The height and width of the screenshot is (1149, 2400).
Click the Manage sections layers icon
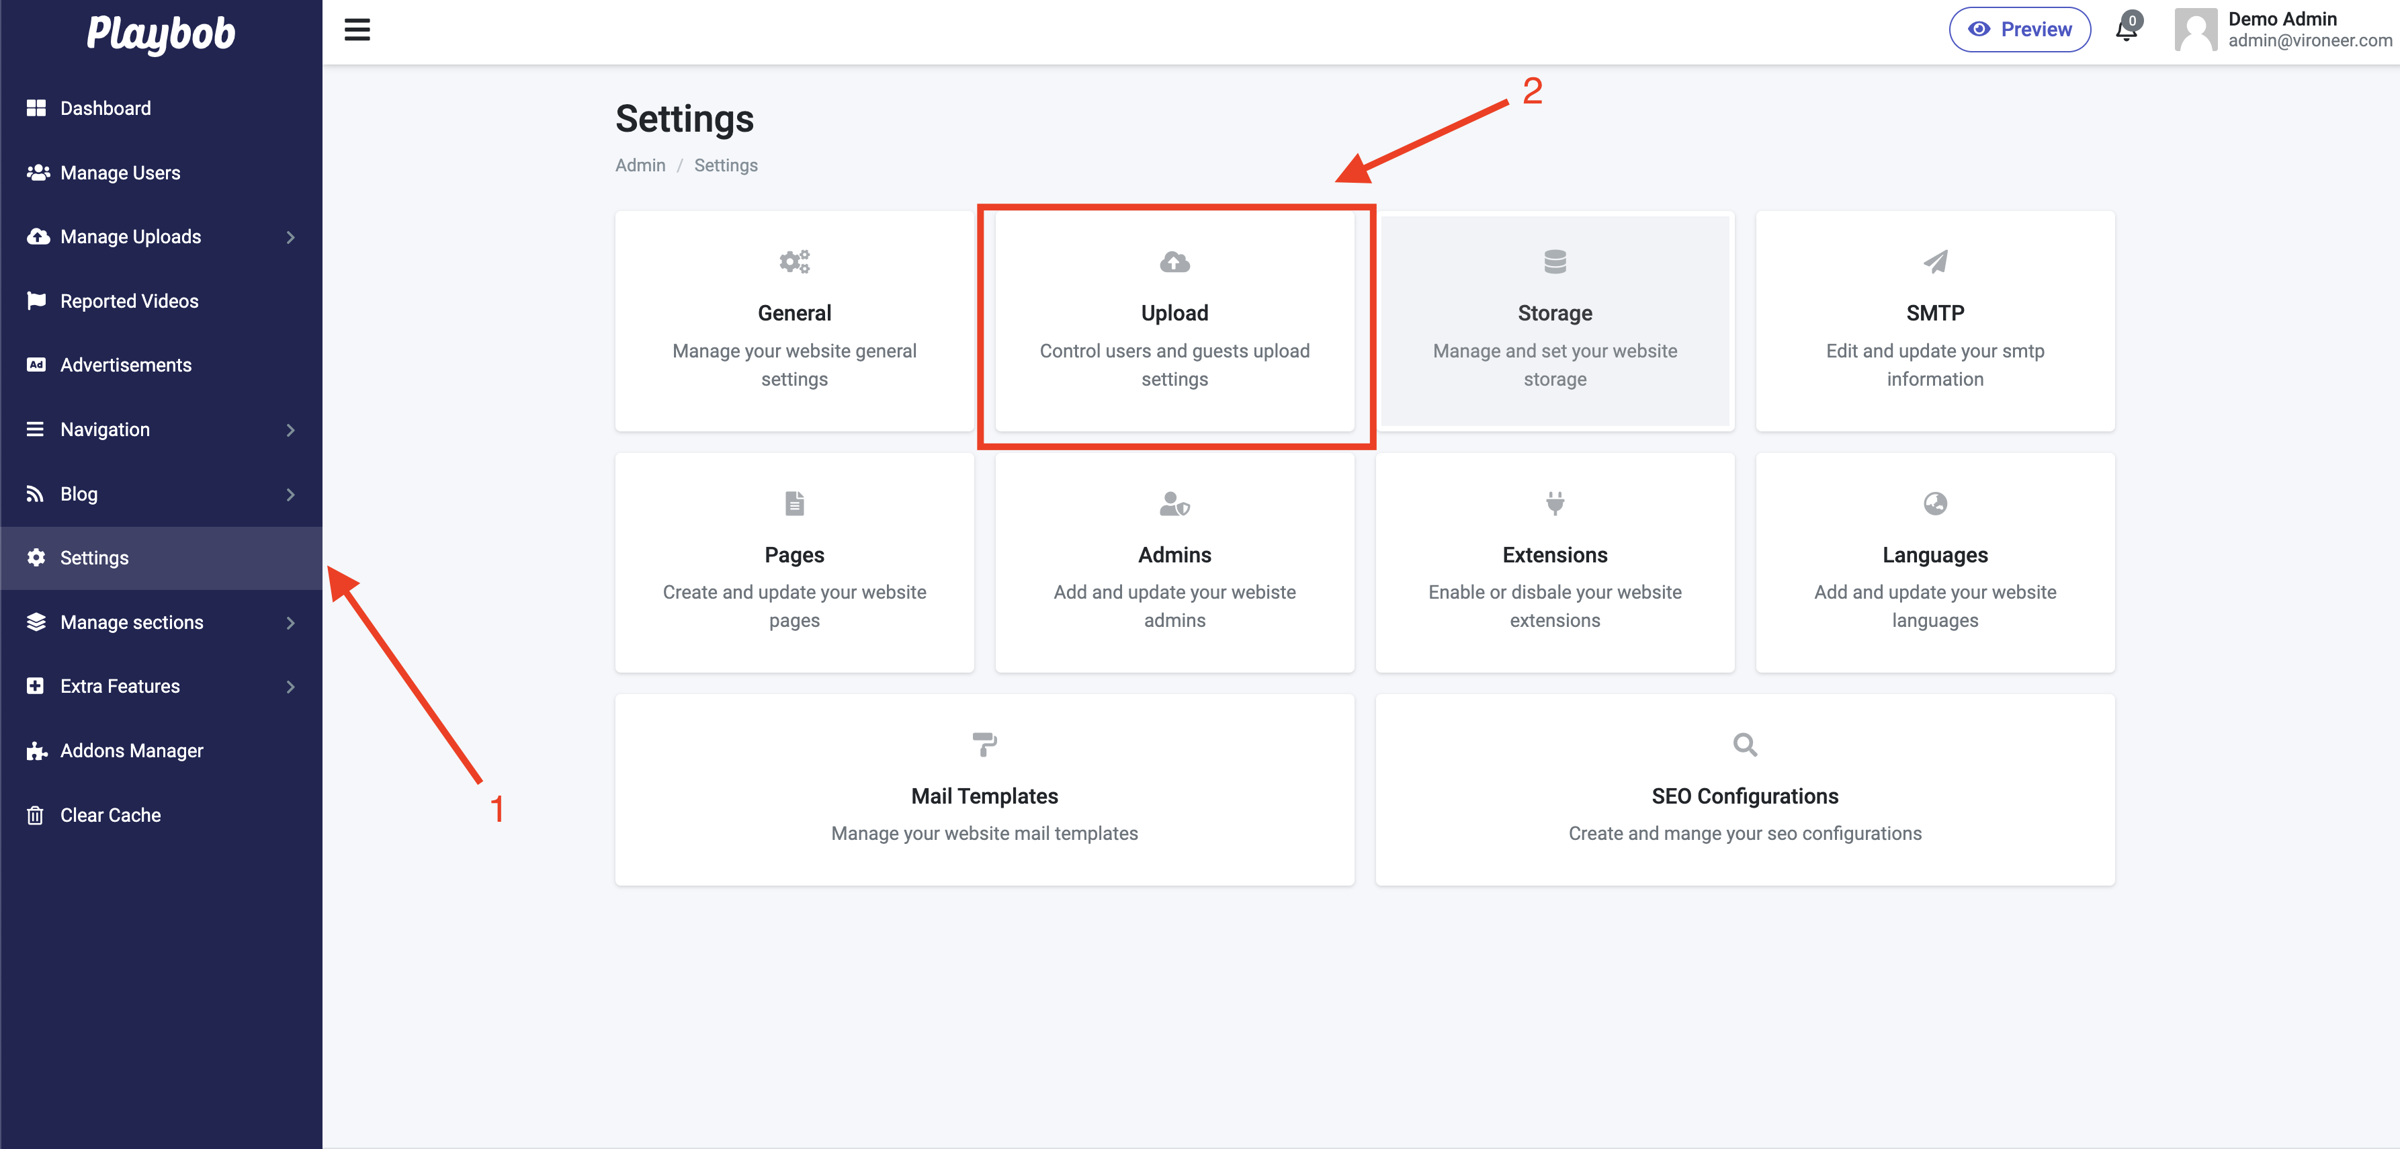[x=36, y=622]
